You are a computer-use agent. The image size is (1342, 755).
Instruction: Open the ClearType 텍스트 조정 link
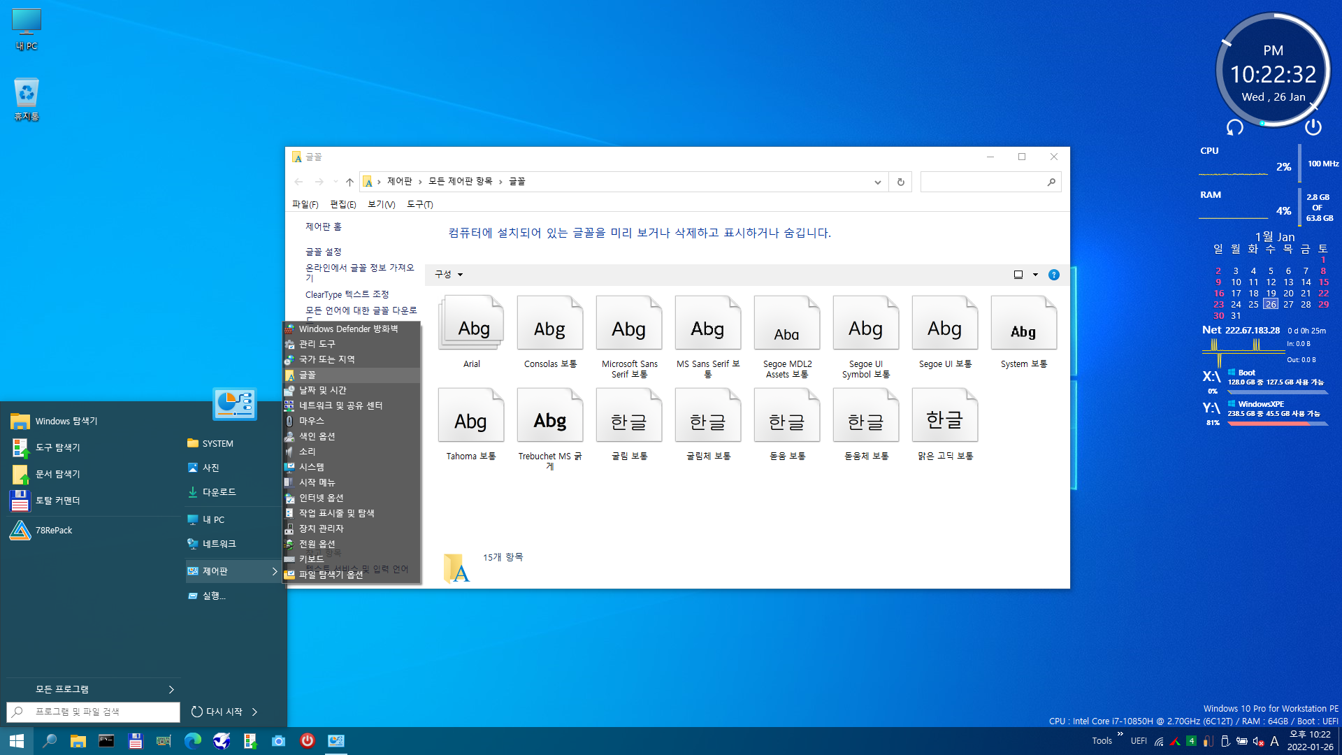pos(347,294)
